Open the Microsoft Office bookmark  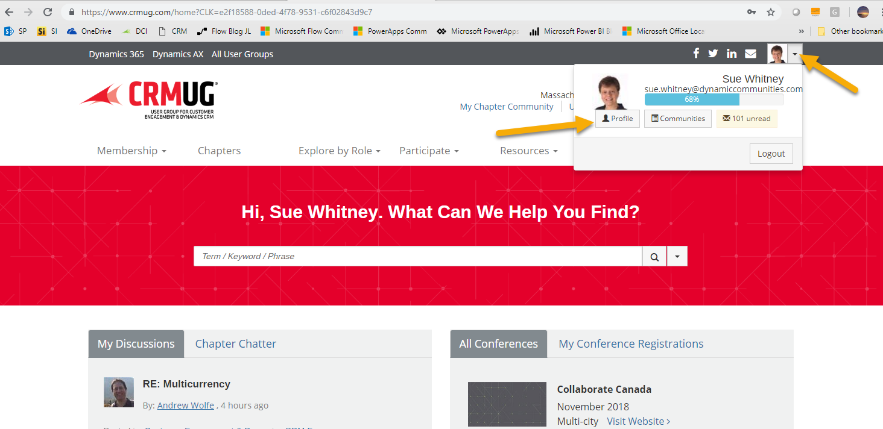[x=663, y=31]
